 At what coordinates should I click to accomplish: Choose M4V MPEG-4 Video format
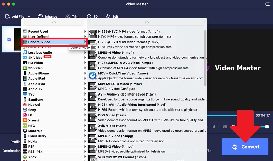coord(146,86)
